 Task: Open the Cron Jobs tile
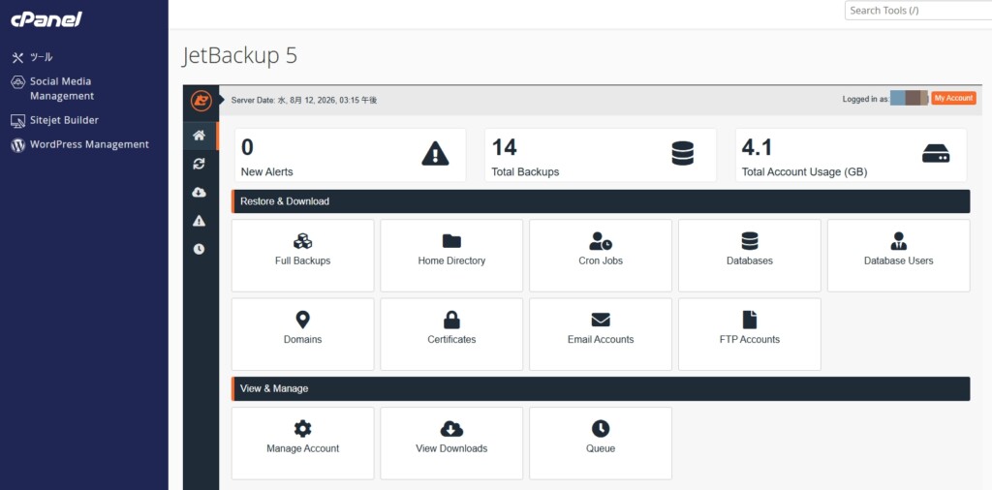601,256
